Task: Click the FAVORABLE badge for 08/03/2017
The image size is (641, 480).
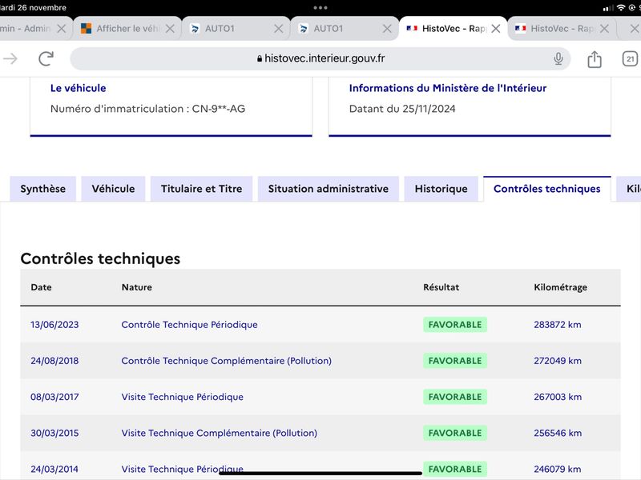Action: (455, 397)
